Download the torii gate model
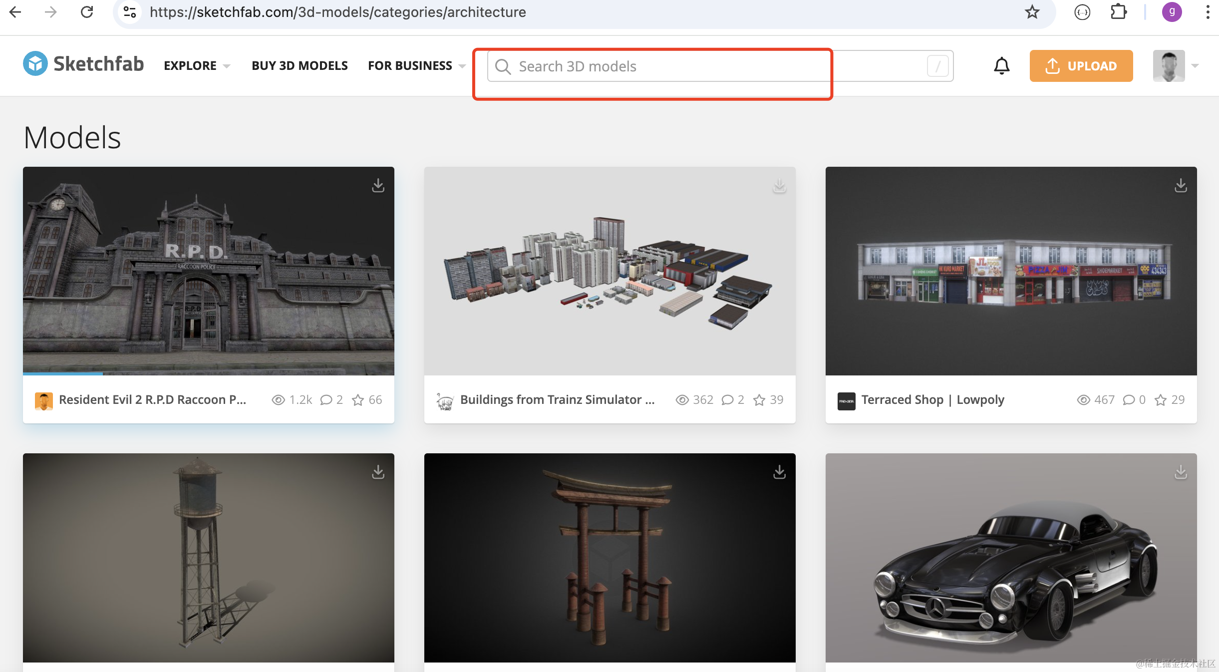 pos(780,472)
